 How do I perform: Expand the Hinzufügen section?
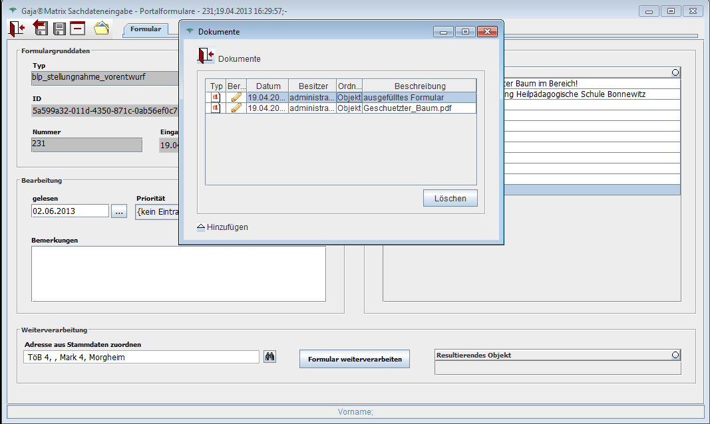pos(222,227)
